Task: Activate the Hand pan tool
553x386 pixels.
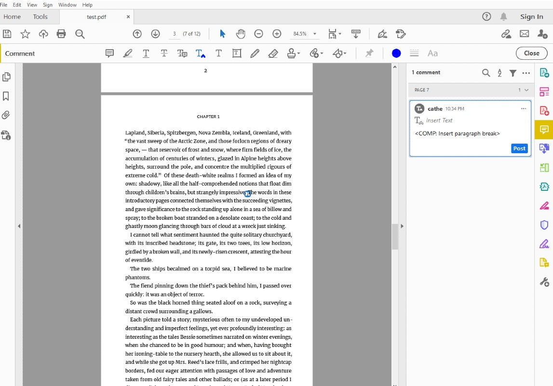Action: [x=241, y=34]
